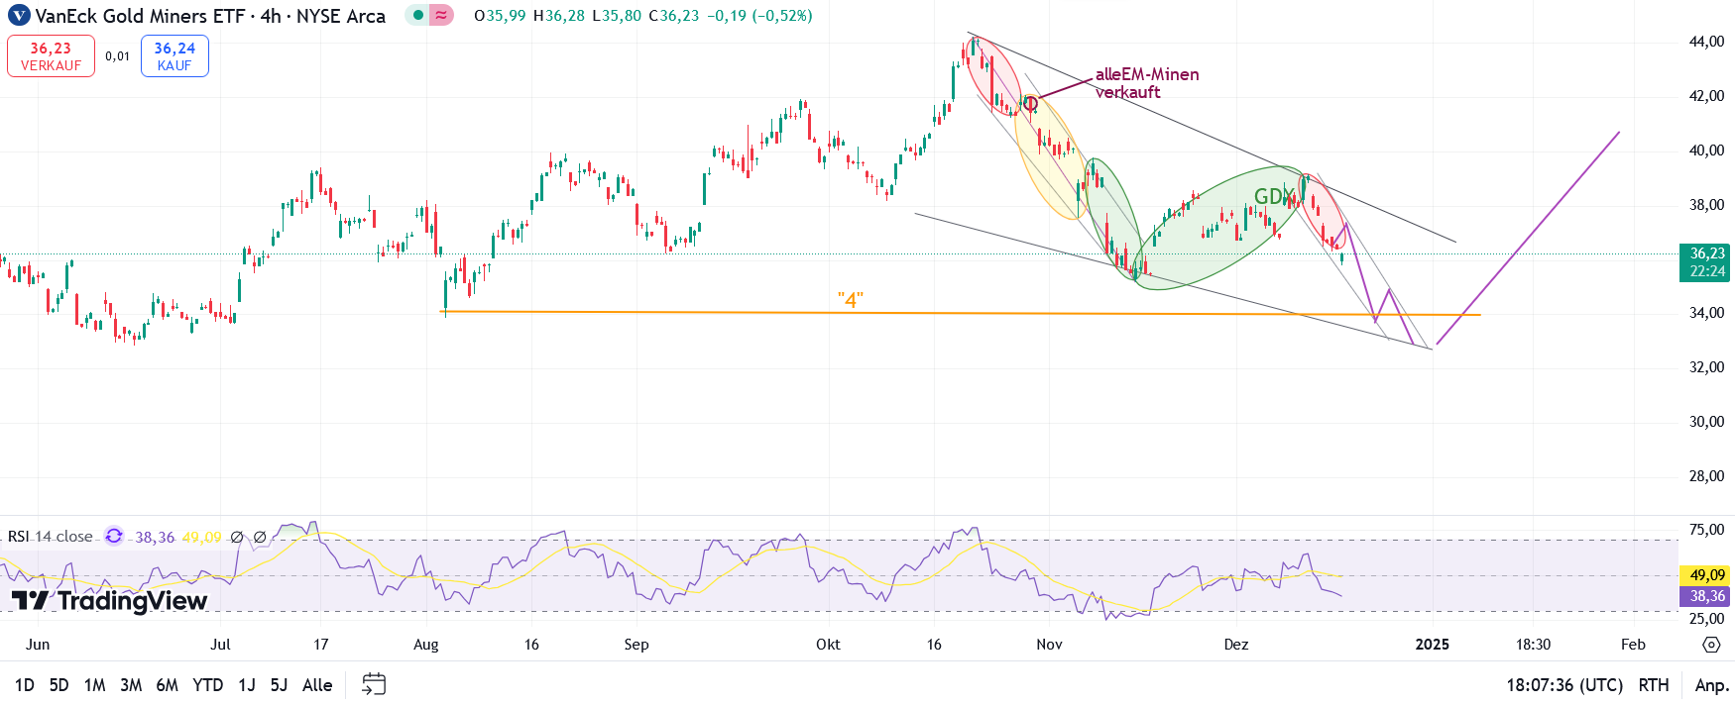
Task: Click the high value H36,28 in header
Action: point(559,16)
